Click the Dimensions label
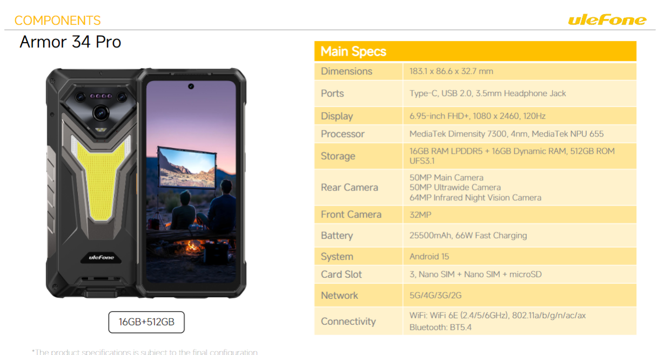 346,71
